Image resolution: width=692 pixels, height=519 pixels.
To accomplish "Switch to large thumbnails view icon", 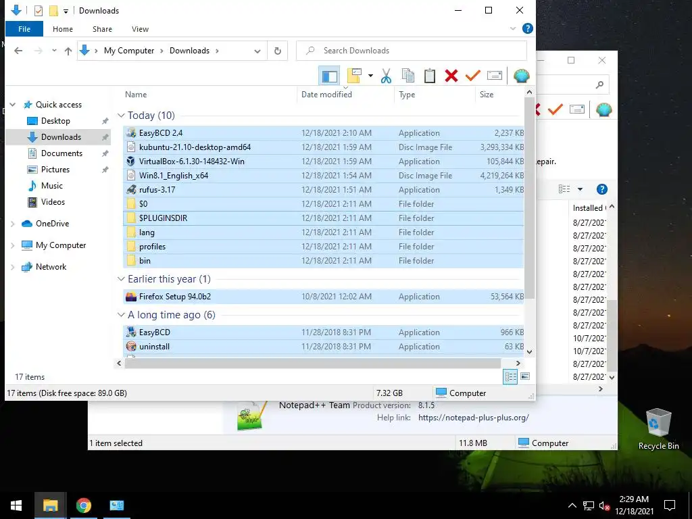I will tap(525, 376).
